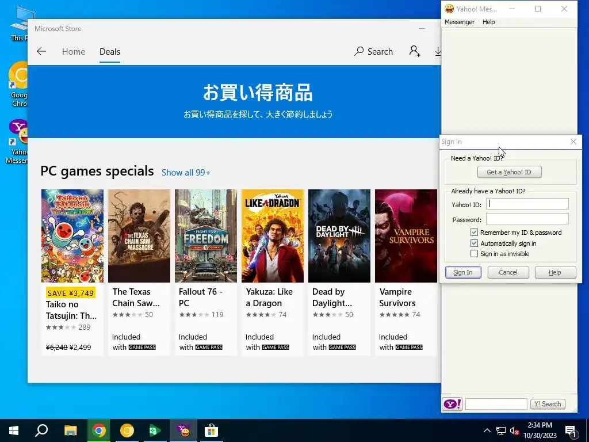Show hidden system tray icons

(x=487, y=430)
